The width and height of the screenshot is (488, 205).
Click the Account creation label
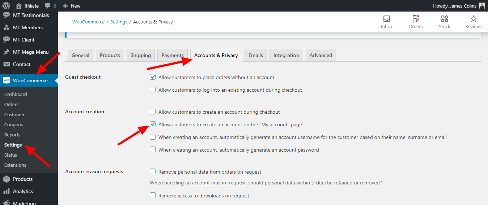[85, 112]
